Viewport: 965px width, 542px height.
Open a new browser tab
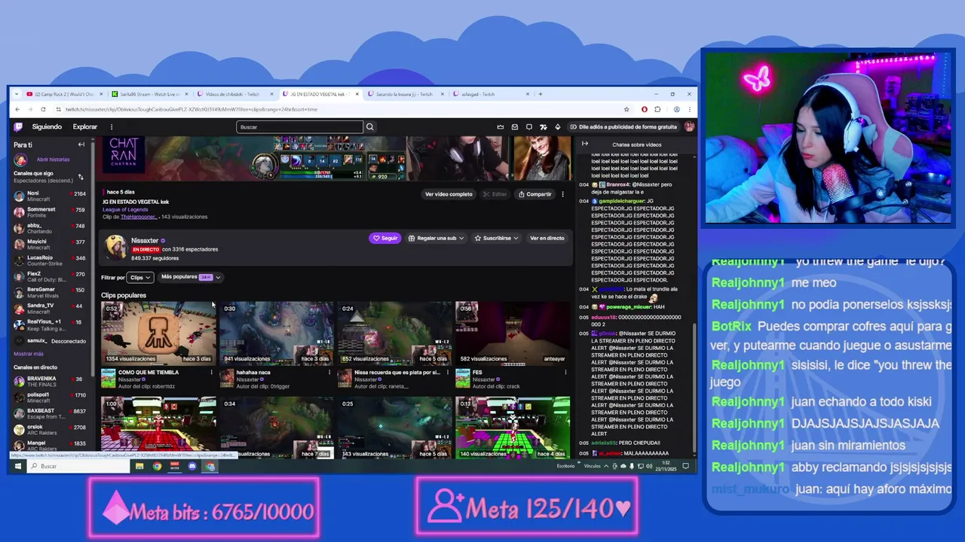pyautogui.click(x=540, y=94)
